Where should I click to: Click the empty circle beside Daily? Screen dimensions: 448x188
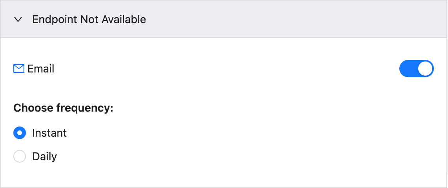(20, 156)
